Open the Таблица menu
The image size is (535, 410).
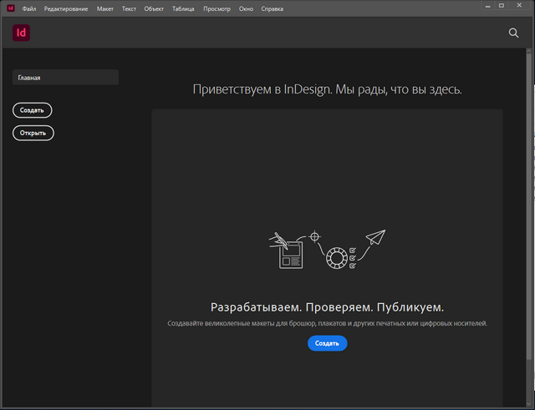[183, 9]
